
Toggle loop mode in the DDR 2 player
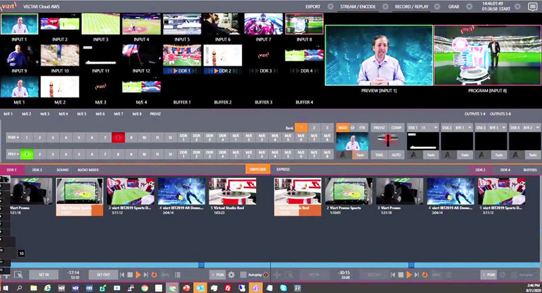(x=425, y=275)
